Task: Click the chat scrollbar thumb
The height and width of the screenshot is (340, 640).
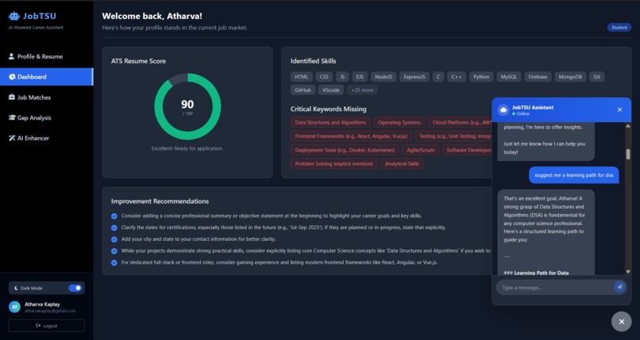Action: tap(628, 155)
